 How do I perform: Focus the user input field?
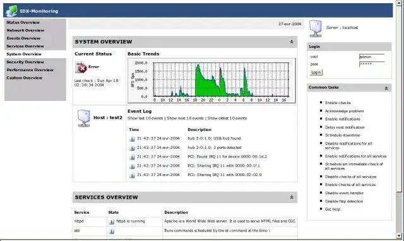coord(372,57)
